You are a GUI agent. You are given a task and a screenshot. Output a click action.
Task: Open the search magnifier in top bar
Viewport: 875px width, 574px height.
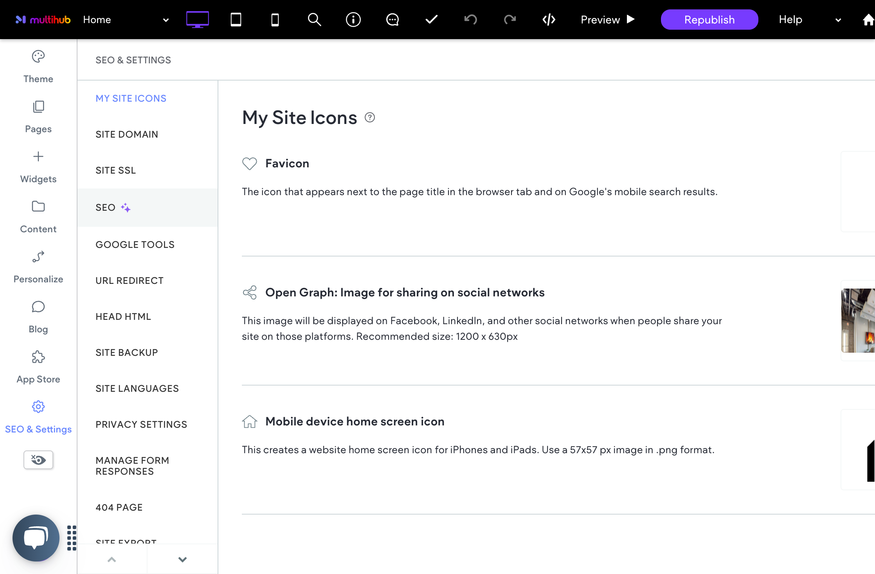[x=314, y=20]
